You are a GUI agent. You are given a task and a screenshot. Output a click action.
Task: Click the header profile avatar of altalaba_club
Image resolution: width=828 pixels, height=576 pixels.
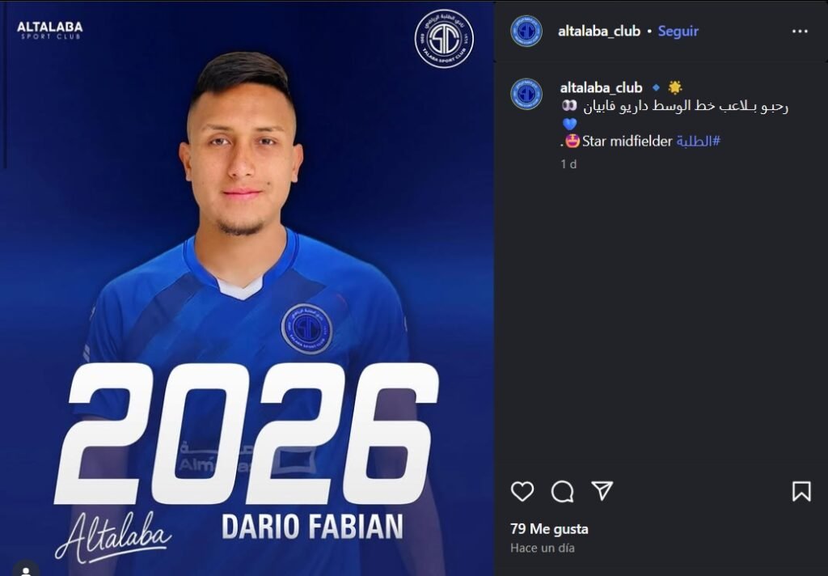(526, 31)
